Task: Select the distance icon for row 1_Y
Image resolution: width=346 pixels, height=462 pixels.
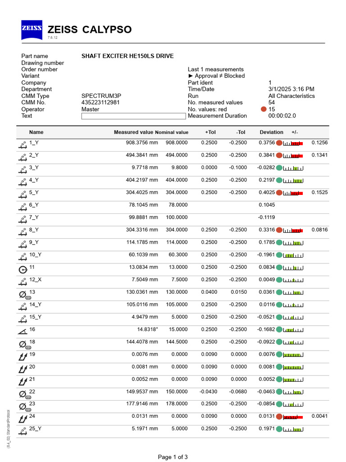Action: pyautogui.click(x=23, y=145)
